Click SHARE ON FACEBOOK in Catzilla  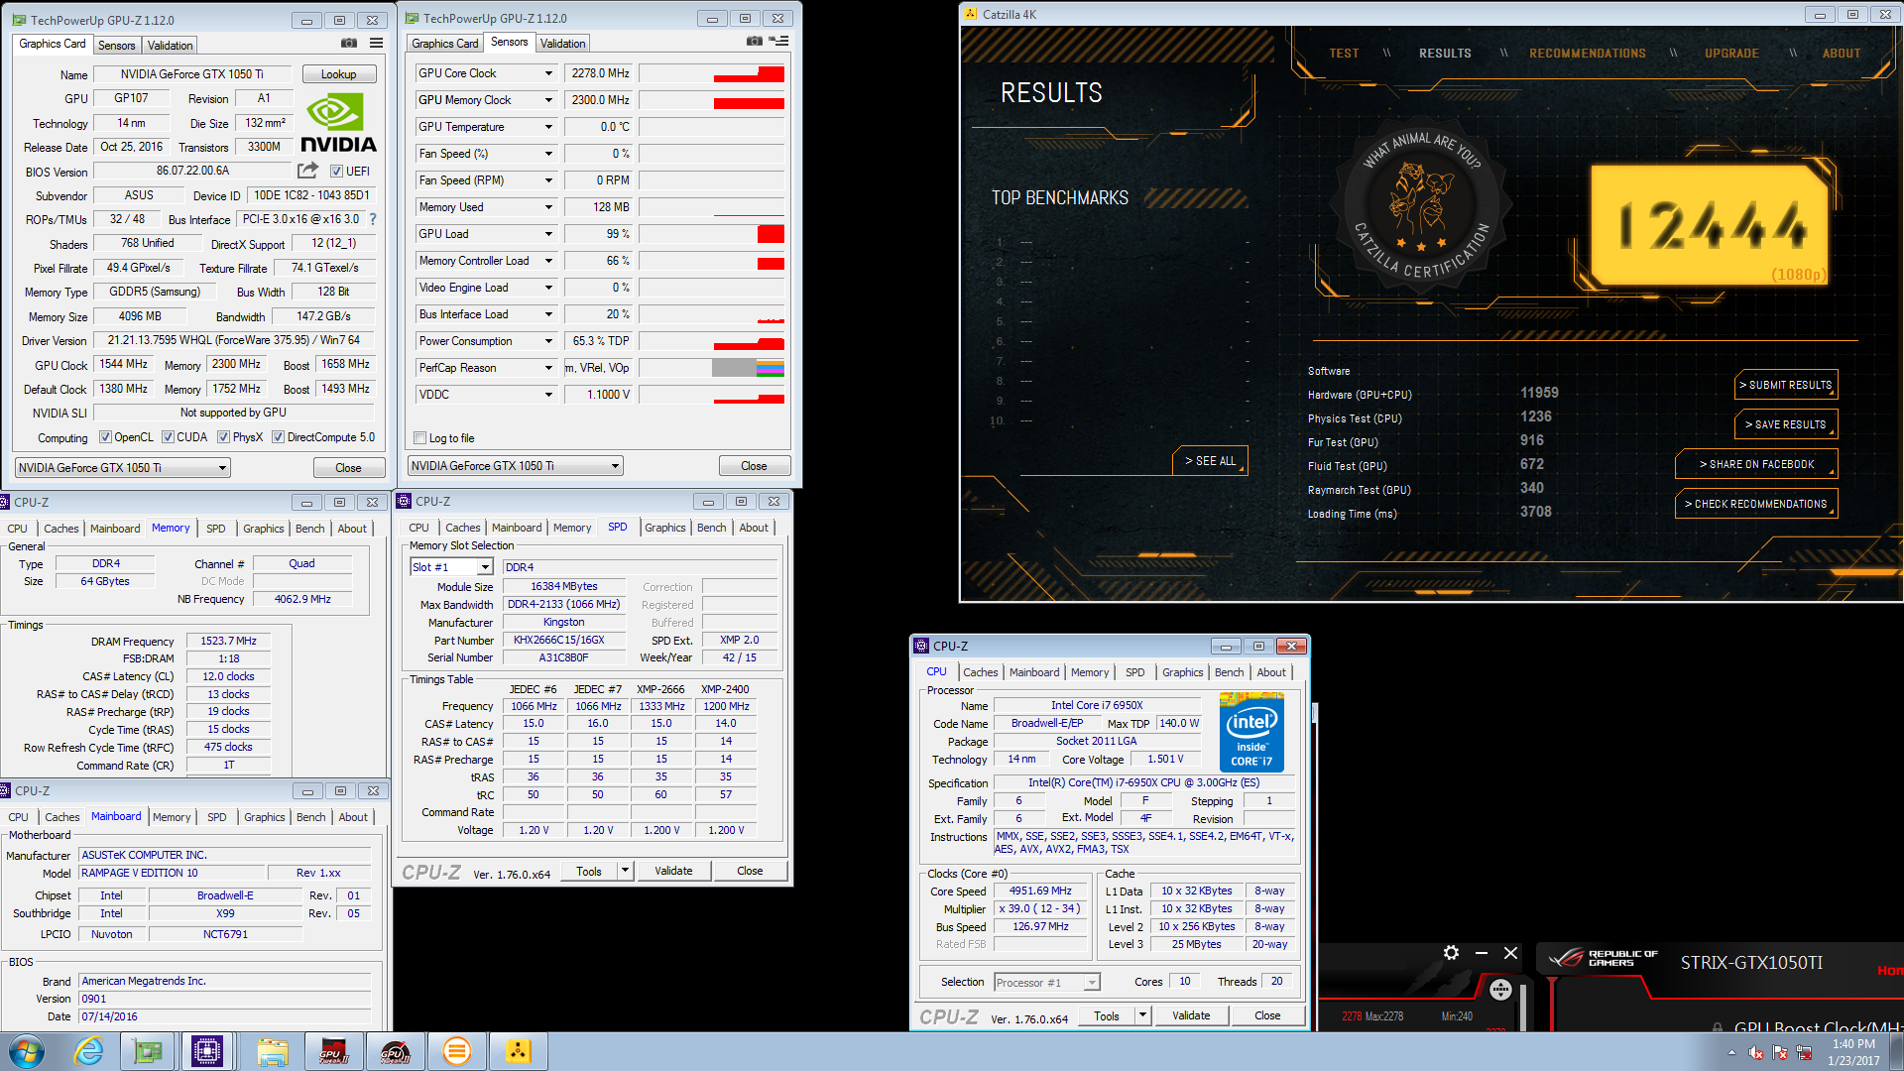tap(1756, 464)
